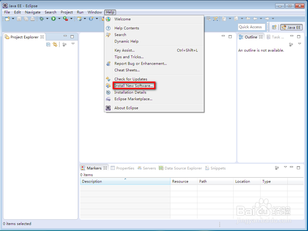Open the Outline view menu triangle
This screenshot has height=231, width=308.
pyautogui.click(x=300, y=44)
